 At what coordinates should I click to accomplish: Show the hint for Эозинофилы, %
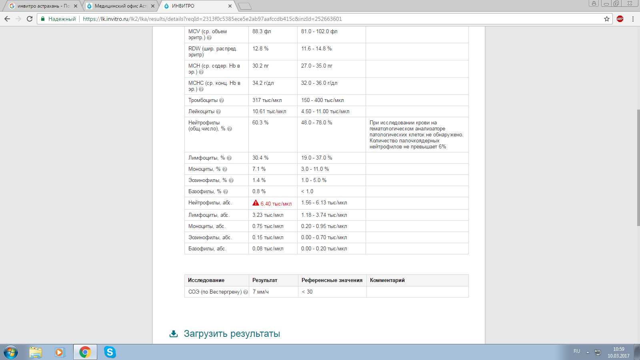(231, 180)
